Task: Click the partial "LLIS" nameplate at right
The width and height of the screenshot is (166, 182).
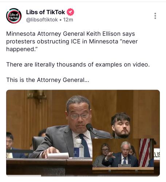Action: coord(157,155)
